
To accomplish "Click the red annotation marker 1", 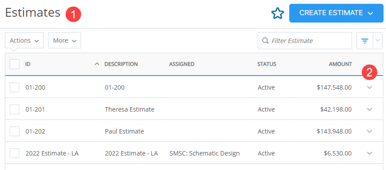I will click(x=73, y=14).
